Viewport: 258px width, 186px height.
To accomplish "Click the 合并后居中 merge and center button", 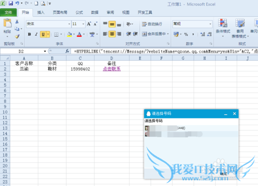I will [154, 34].
